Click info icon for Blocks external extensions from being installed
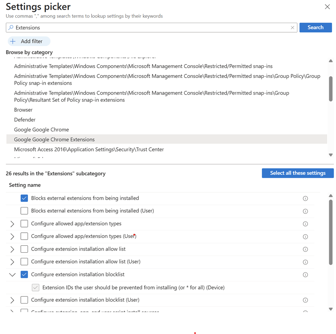The width and height of the screenshot is (336, 334). click(x=305, y=199)
